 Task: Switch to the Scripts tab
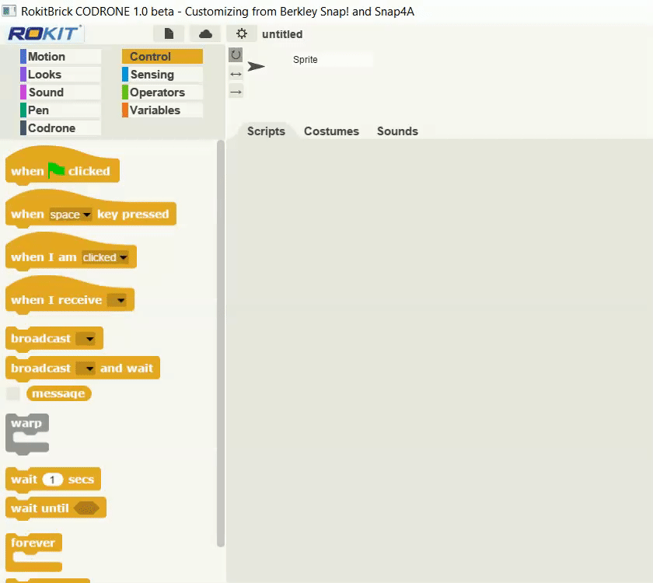(x=266, y=131)
